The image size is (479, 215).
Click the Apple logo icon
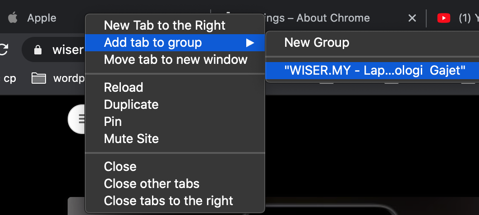[13, 18]
